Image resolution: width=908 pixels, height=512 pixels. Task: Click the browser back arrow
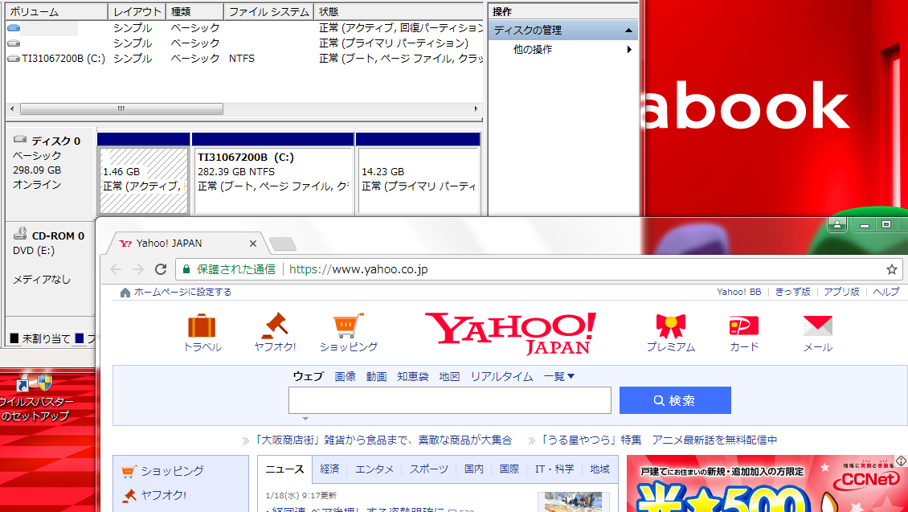pos(116,269)
